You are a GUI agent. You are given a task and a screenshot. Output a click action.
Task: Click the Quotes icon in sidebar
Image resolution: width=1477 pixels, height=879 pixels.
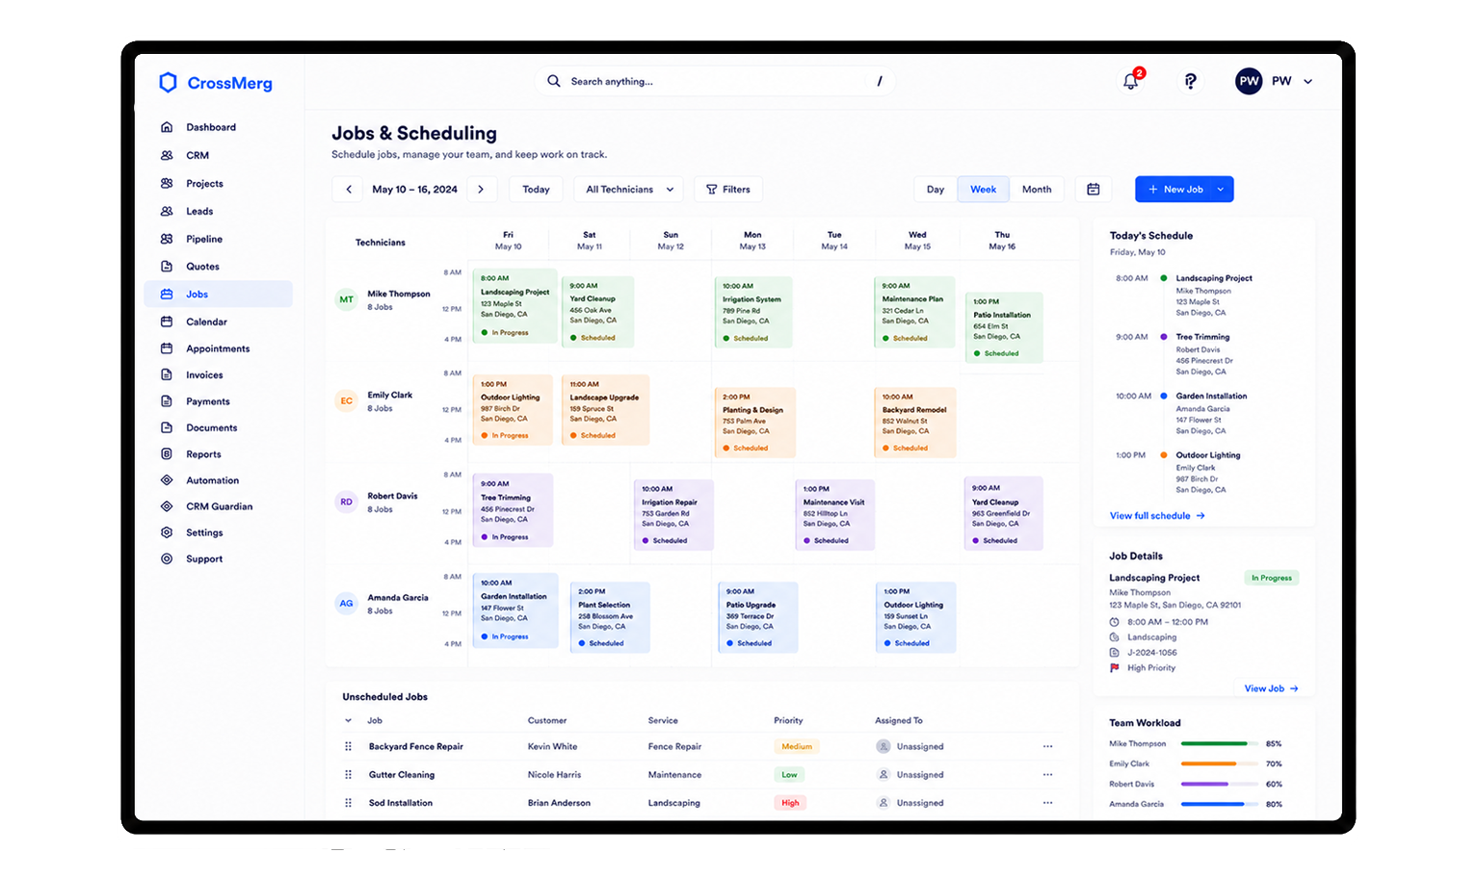tap(167, 267)
